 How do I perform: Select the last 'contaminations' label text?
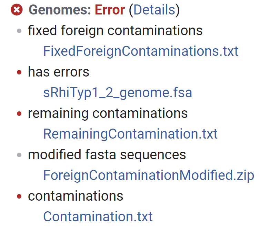(76, 196)
